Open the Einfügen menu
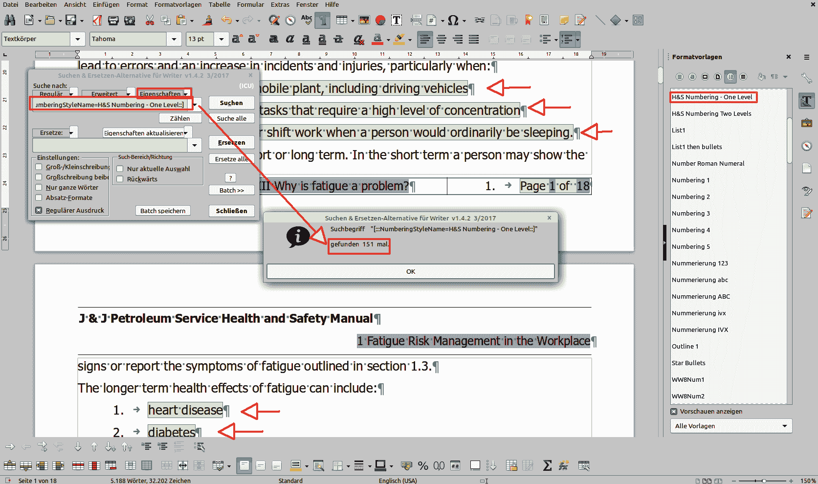This screenshot has height=484, width=818. coord(106,4)
